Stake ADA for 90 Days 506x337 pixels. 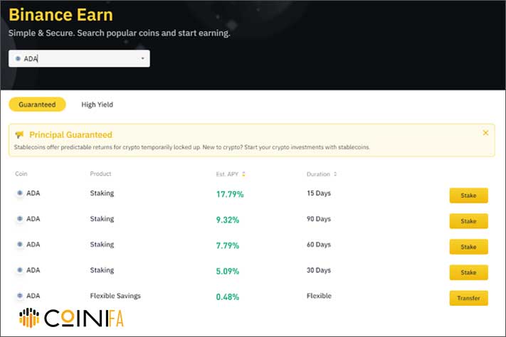coord(468,221)
